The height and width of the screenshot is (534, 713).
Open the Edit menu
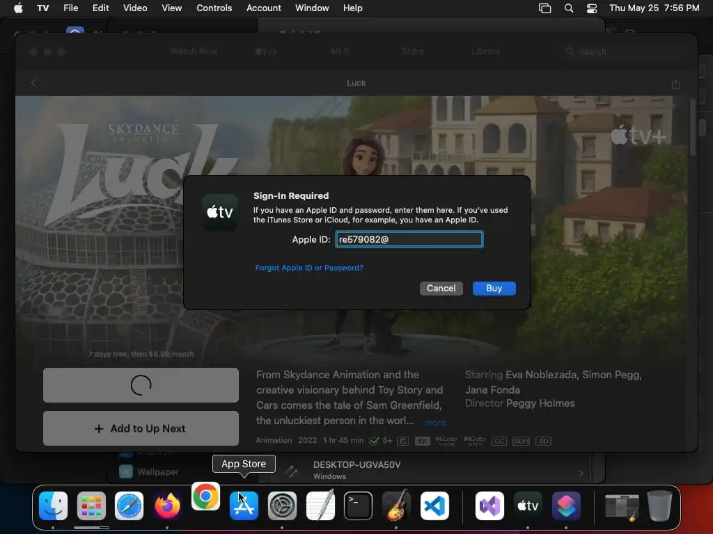tap(100, 8)
